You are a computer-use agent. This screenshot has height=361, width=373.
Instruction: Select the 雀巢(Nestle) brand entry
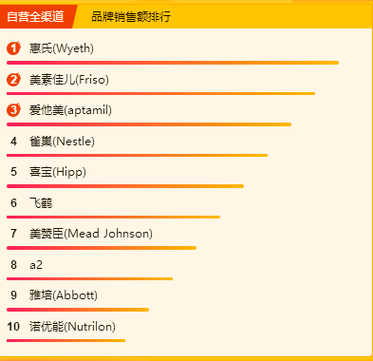[62, 142]
